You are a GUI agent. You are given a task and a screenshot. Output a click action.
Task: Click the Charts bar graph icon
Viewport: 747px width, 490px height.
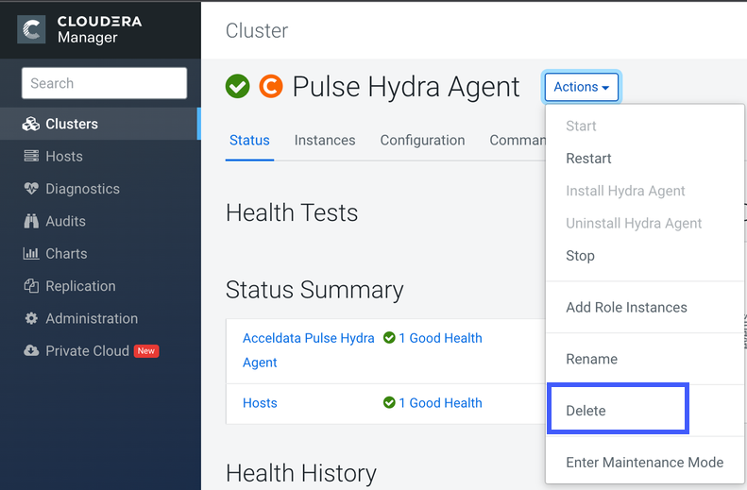click(31, 253)
